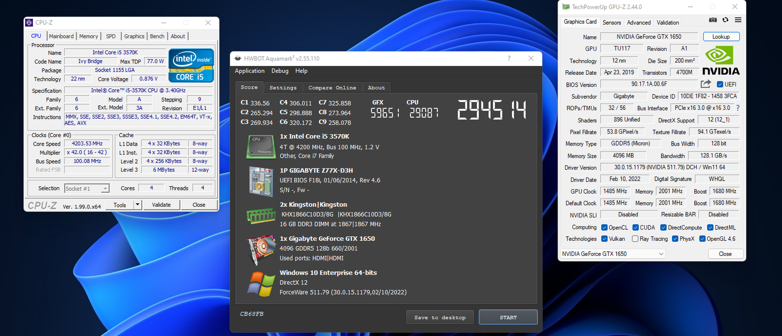The height and width of the screenshot is (336, 782).
Task: Click the Bus Interface question mark icon
Action: 738,108
